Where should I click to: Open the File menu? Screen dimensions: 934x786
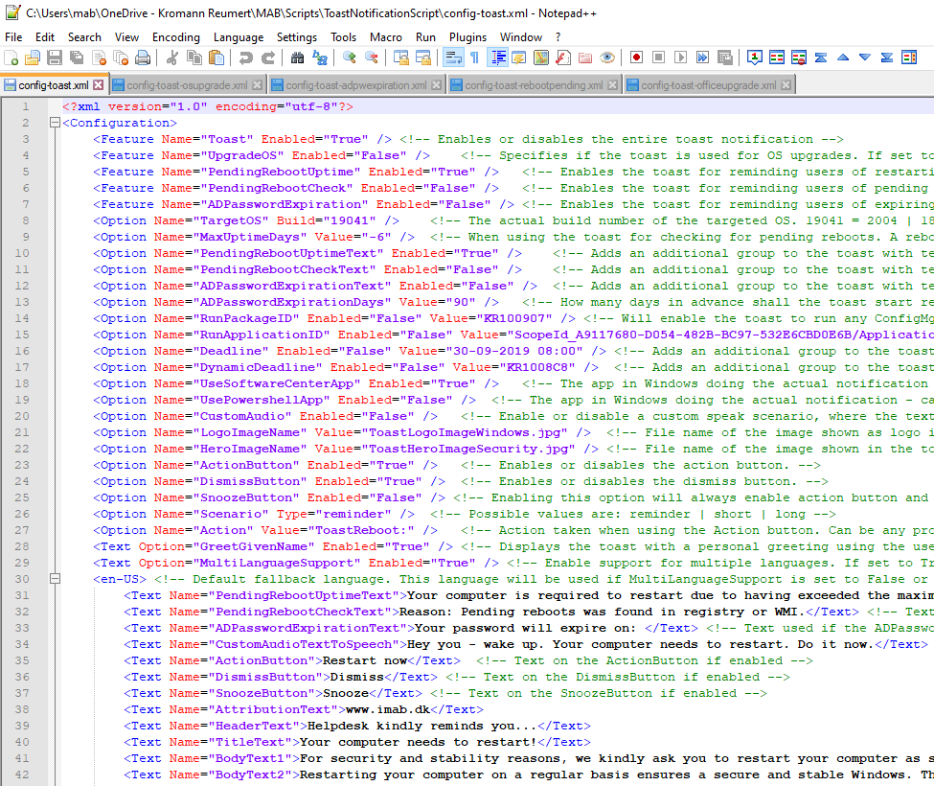[x=13, y=37]
